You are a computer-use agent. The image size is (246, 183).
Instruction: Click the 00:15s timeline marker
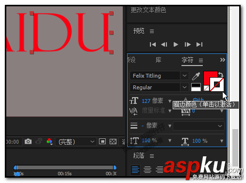[65, 174]
